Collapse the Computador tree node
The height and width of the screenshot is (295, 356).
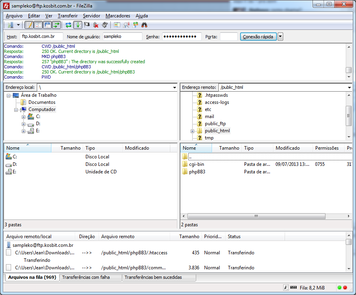(x=16, y=110)
